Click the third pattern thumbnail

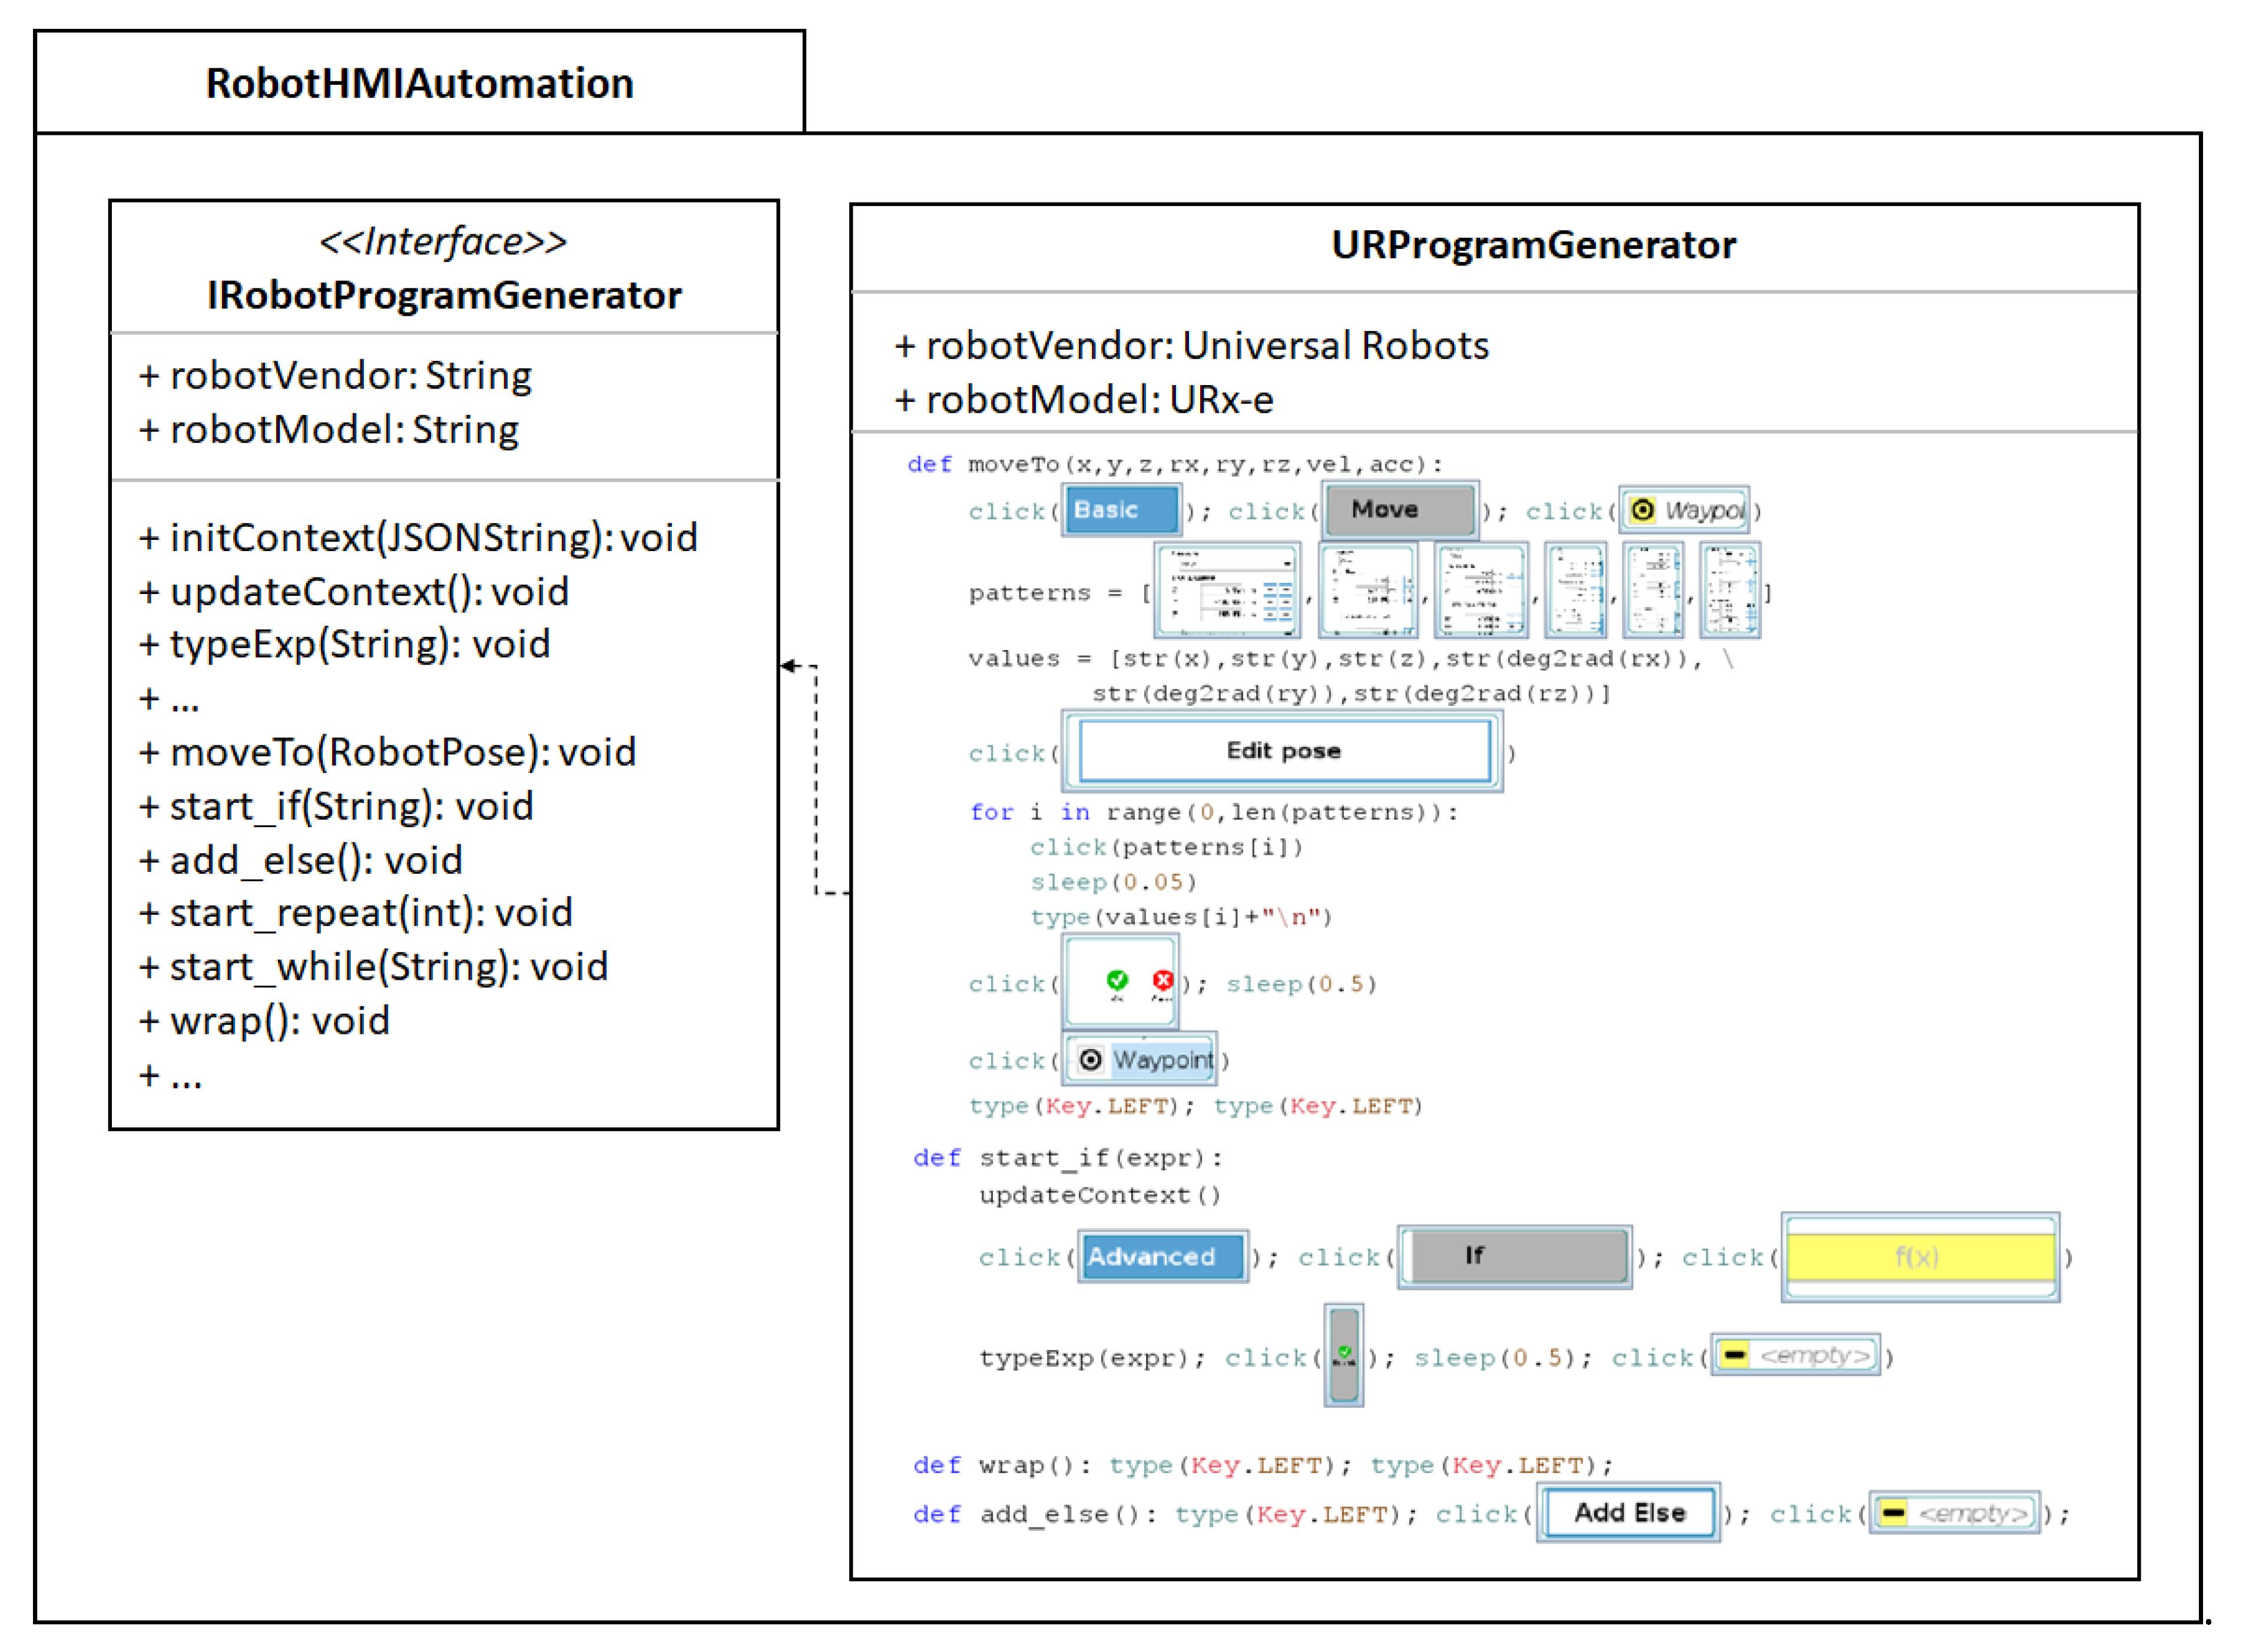tap(1481, 591)
